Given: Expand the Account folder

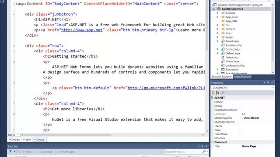Looking at the screenshot, I should pos(217,13).
